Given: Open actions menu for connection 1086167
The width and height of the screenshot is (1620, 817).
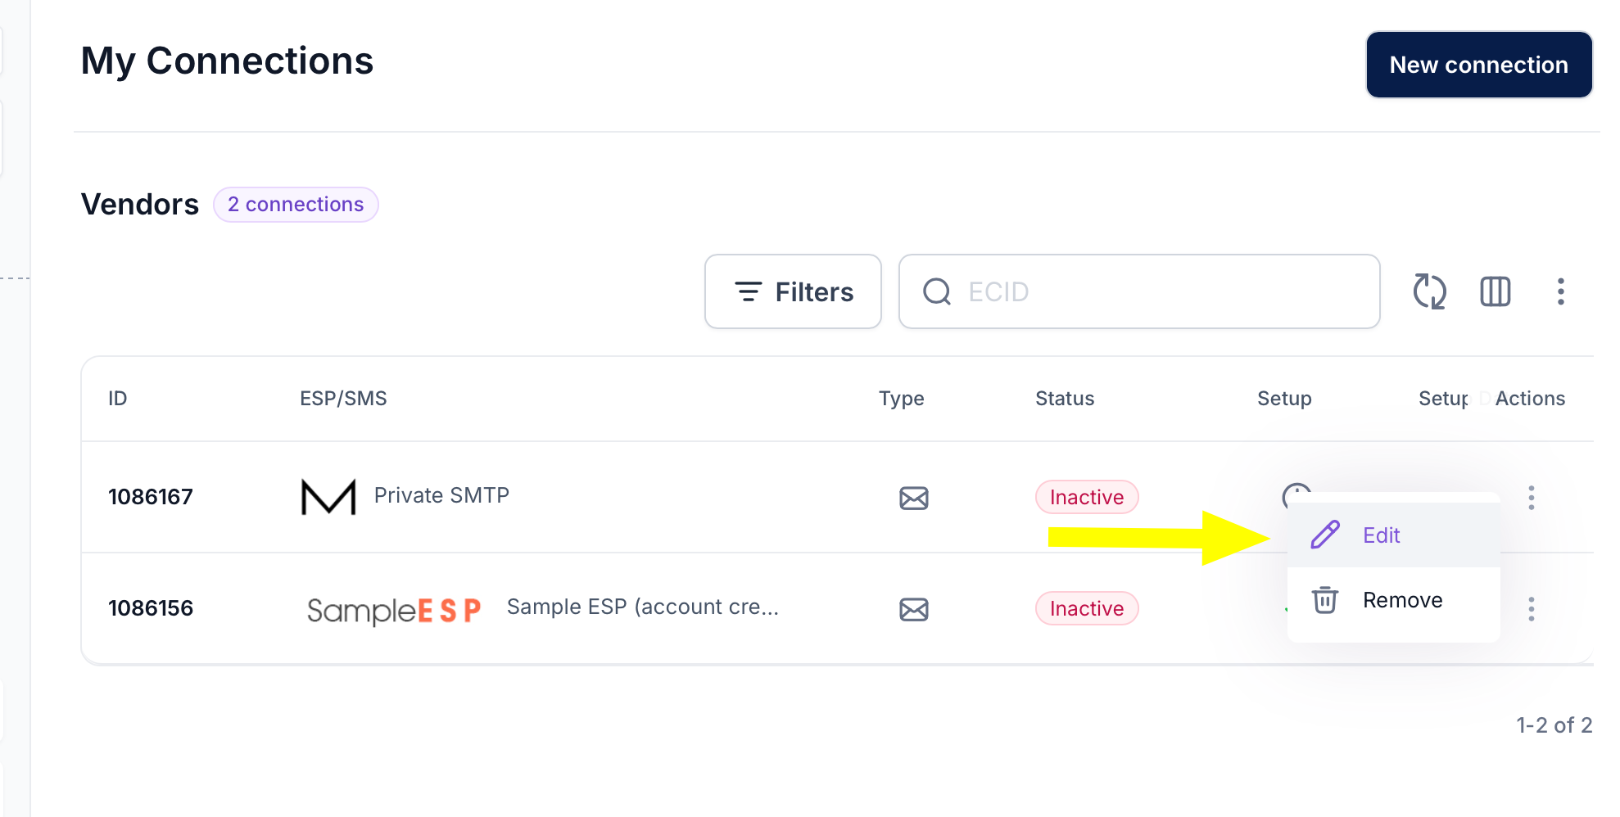Looking at the screenshot, I should tap(1531, 498).
